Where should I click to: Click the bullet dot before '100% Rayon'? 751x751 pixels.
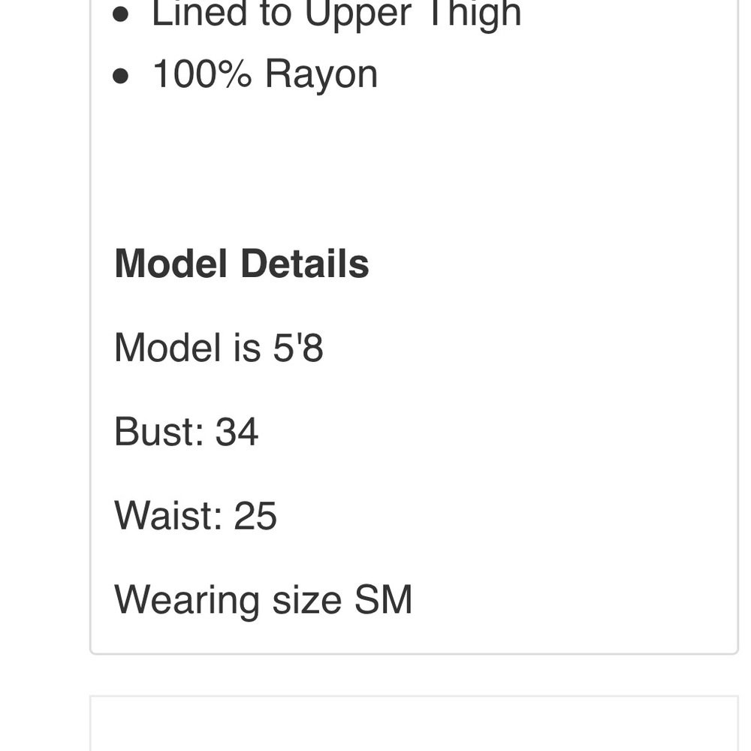[x=122, y=76]
